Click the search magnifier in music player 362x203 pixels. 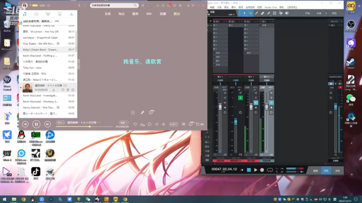[135, 5]
